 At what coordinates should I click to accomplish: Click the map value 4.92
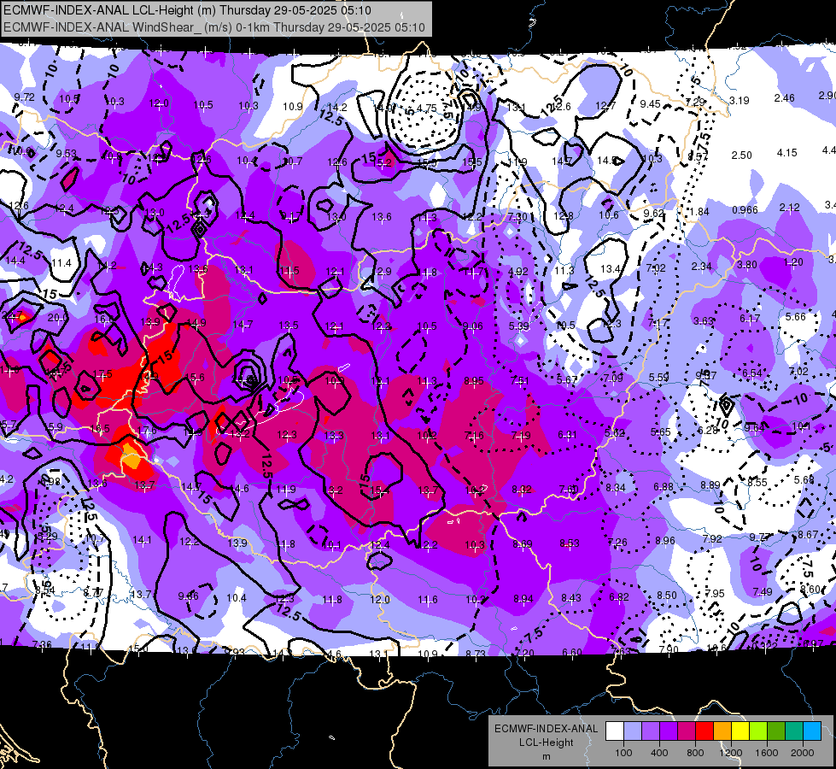[x=517, y=272]
